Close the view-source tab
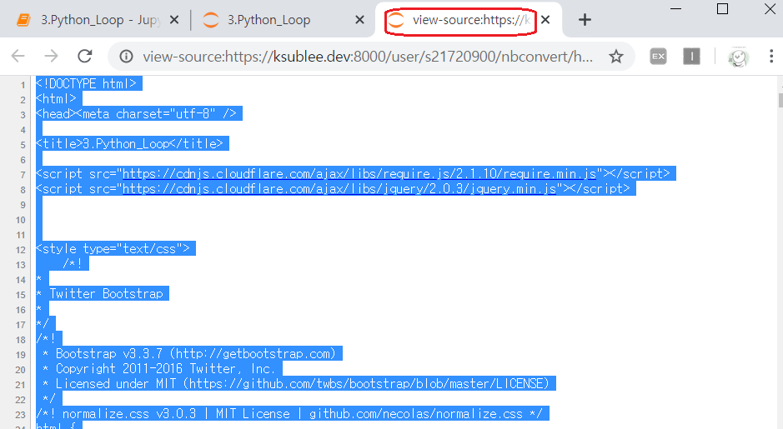The height and width of the screenshot is (429, 783). pos(545,20)
